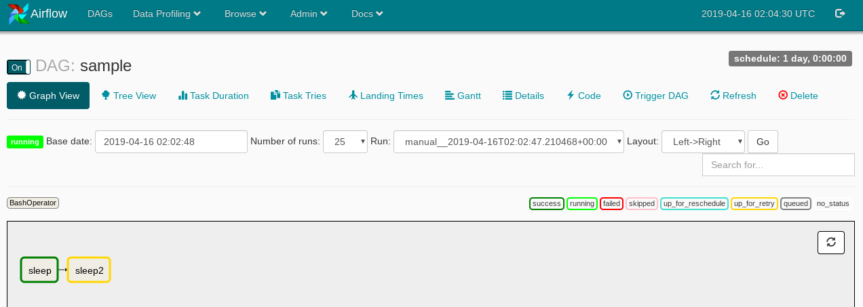Screen dimensions: 863x307
Task: Expand the Data Profiling menu
Action: (167, 14)
